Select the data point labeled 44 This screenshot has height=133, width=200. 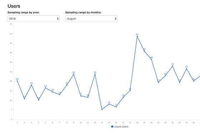coord(151,59)
